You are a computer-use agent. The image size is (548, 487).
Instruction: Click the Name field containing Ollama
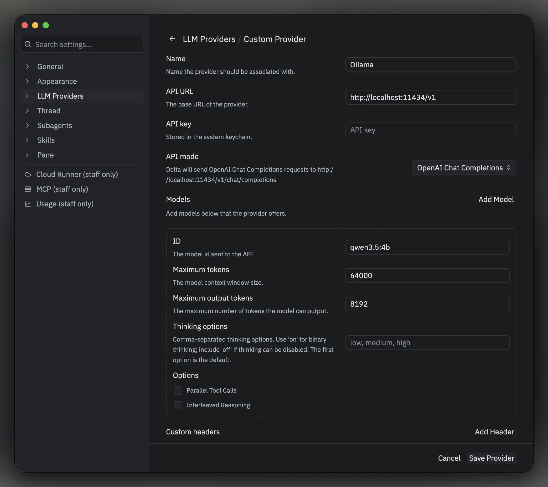[x=431, y=65]
